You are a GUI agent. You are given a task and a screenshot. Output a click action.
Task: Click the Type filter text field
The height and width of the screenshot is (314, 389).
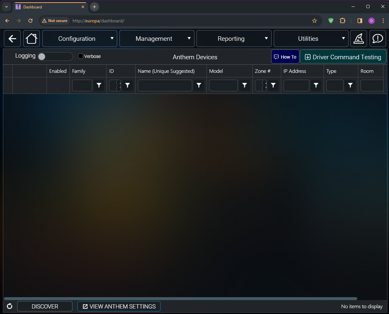click(x=335, y=85)
